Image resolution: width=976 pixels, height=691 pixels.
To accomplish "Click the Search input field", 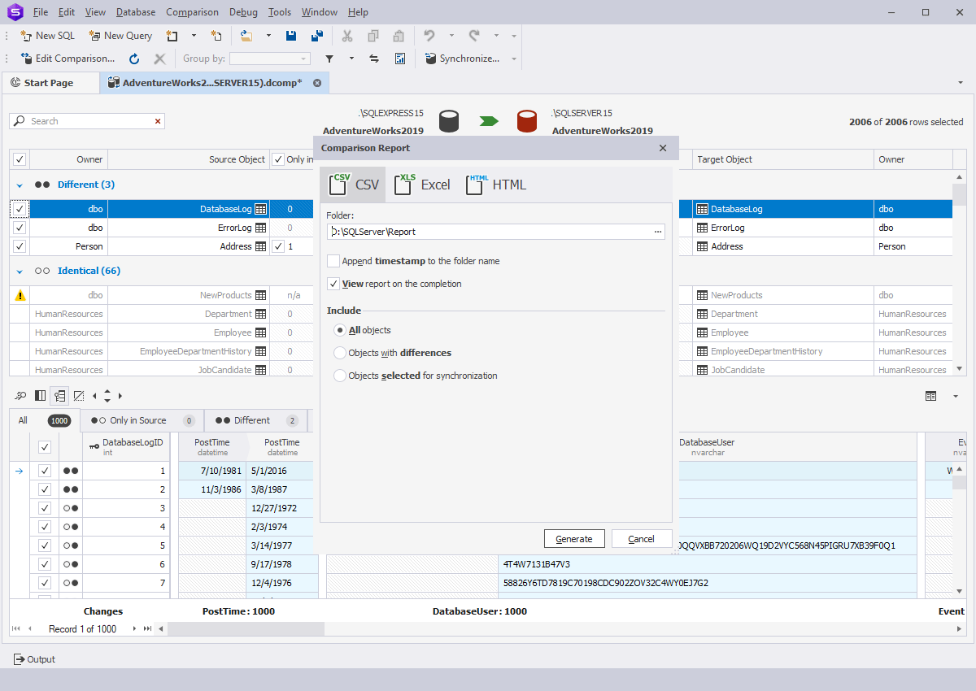I will tap(87, 121).
